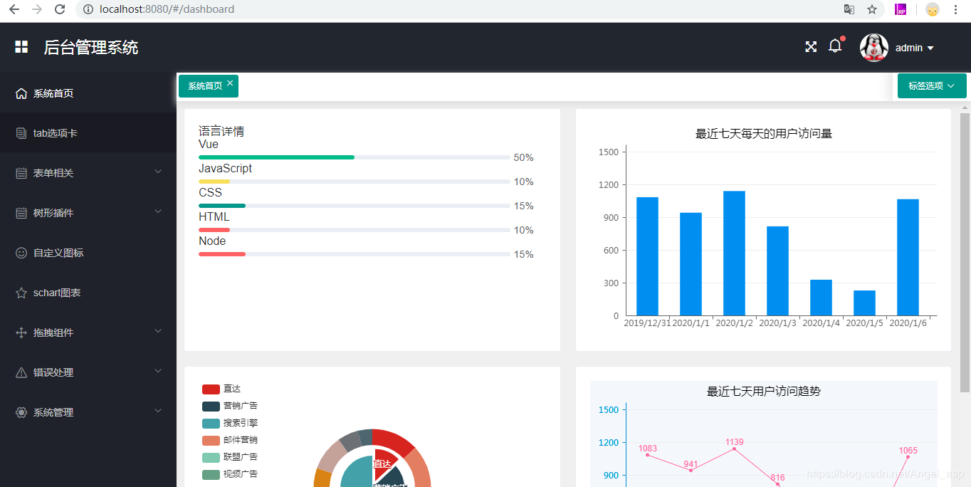The height and width of the screenshot is (487, 971).
Task: Toggle the 直达 legend swatch
Action: coord(211,389)
